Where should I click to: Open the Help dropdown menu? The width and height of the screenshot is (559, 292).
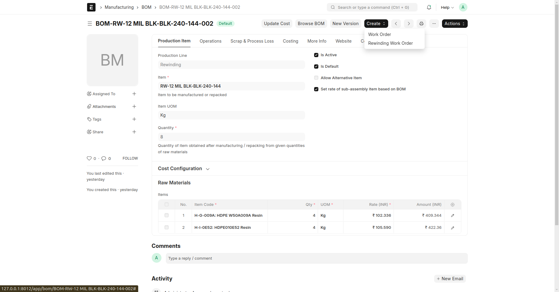point(447,7)
